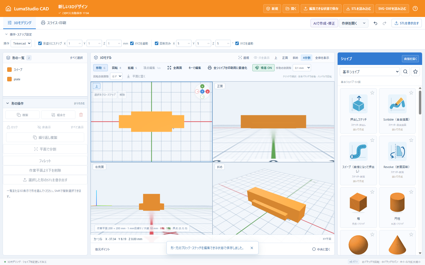Open the 回転の微調整 0.1° dropdown
The width and height of the screenshot is (425, 265).
pyautogui.click(x=116, y=76)
